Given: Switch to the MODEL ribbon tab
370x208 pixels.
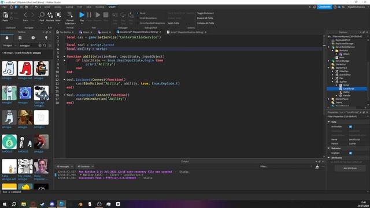Looking at the screenshot, I should (58, 7).
